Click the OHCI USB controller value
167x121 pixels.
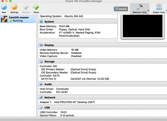64,112
